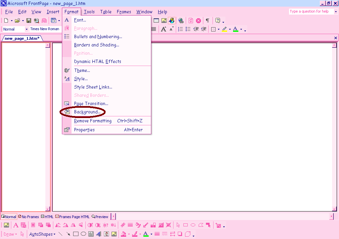Click the Outside Borders icon
The height and width of the screenshot is (239, 339).
pos(214,29)
